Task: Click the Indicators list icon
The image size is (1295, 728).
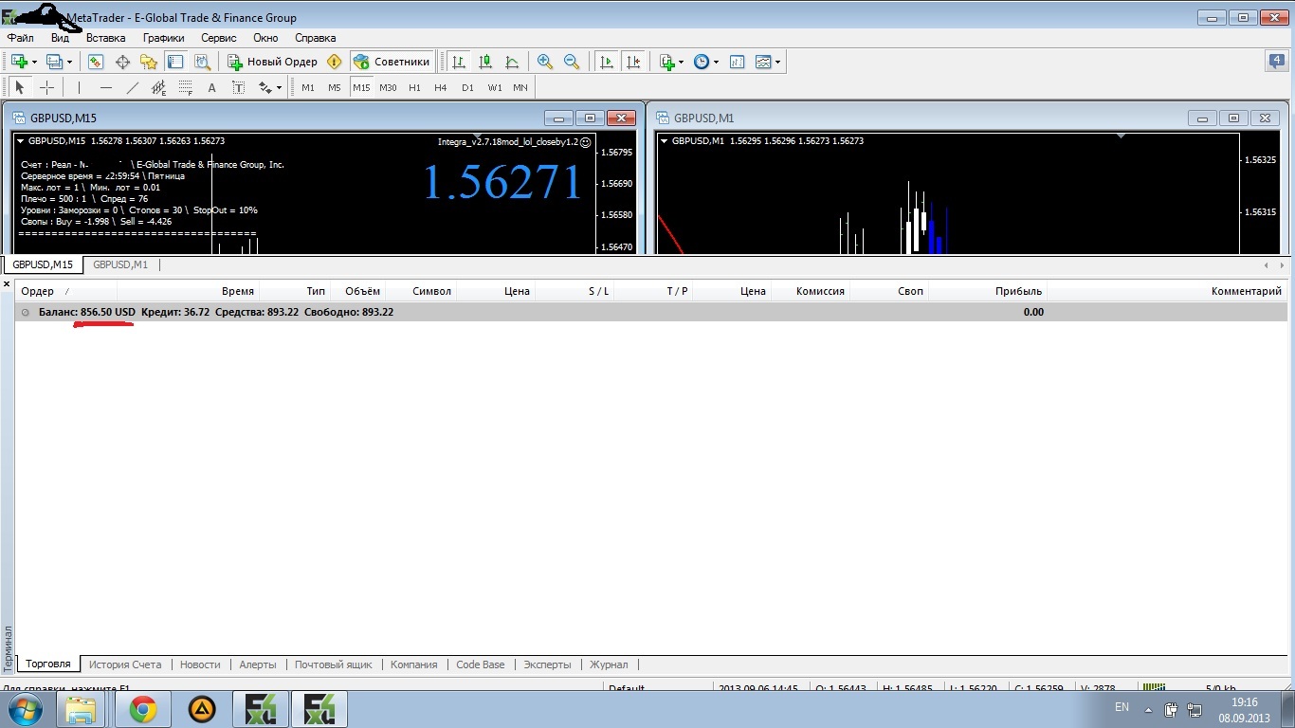Action: tap(666, 62)
